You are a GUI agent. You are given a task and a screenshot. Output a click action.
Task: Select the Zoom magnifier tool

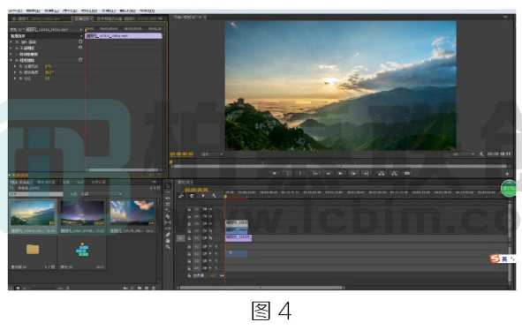168,247
